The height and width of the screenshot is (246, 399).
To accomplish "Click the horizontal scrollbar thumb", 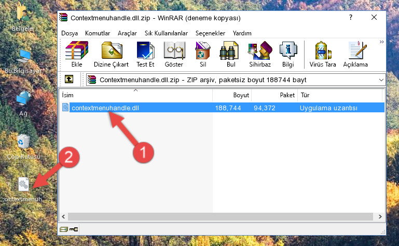I will [221, 217].
